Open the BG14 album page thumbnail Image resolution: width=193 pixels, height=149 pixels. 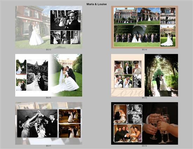coord(145,27)
